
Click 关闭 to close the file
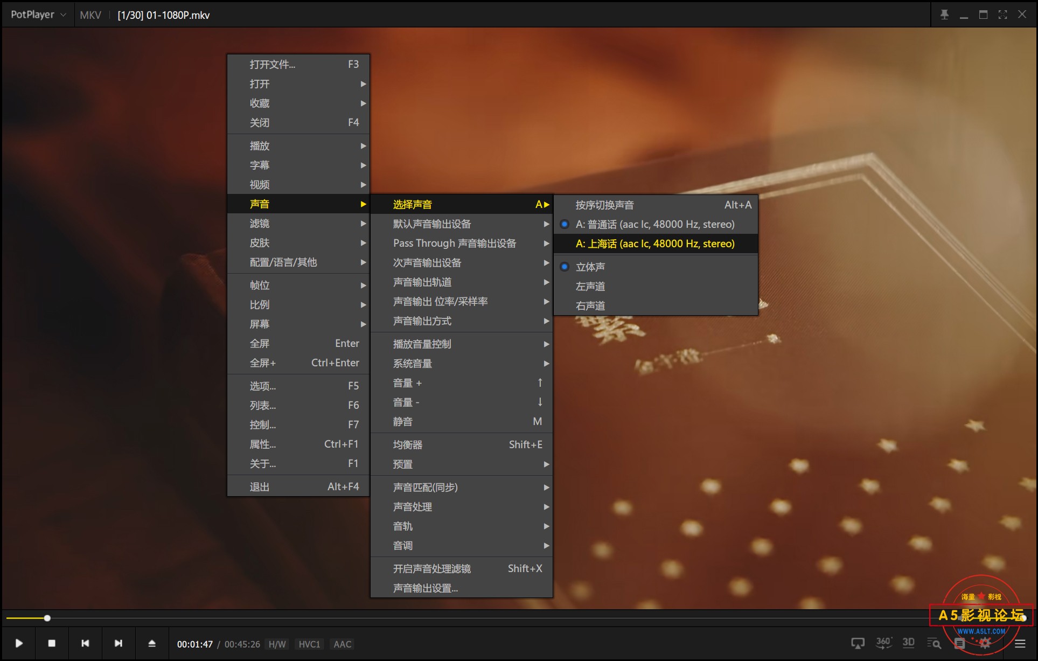[298, 122]
